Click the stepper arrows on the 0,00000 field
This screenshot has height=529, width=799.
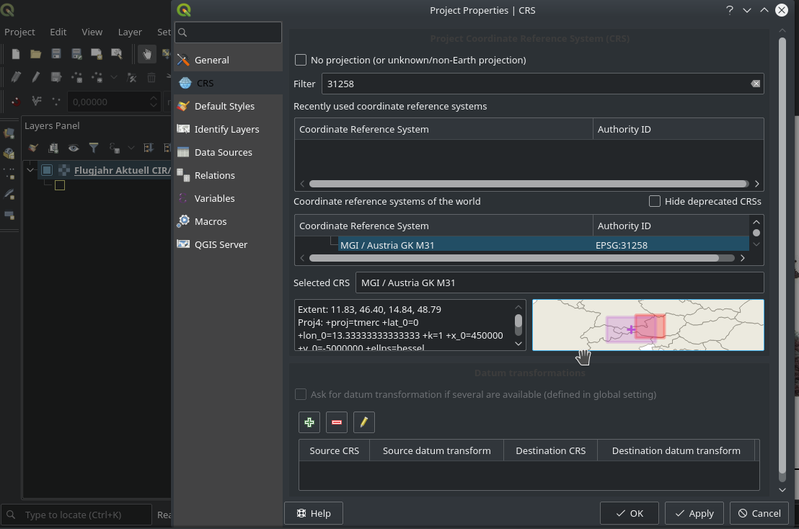154,102
